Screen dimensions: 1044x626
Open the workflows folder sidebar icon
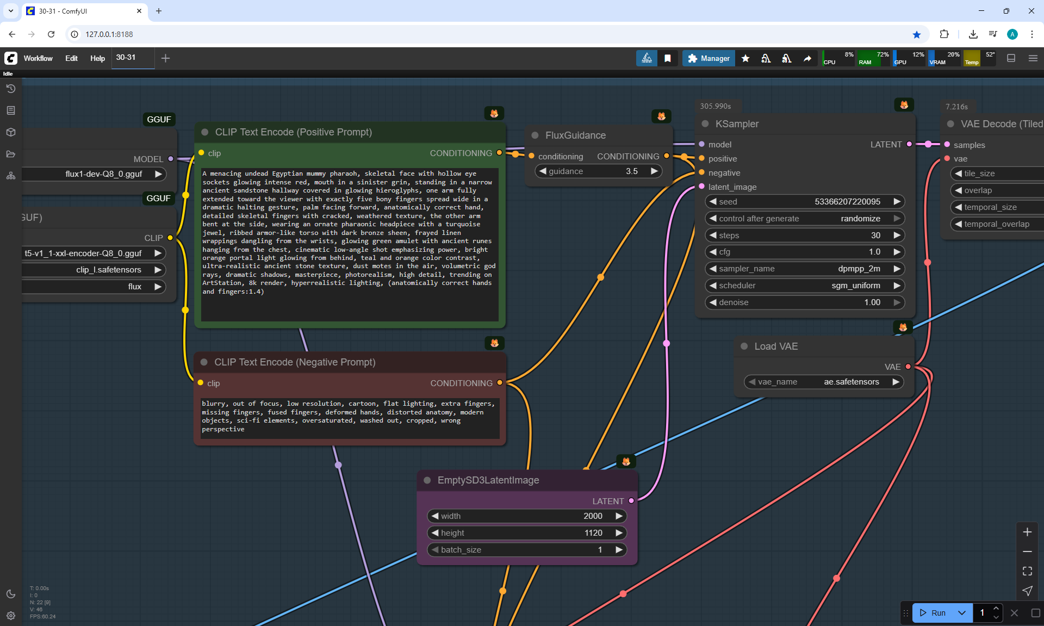11,154
